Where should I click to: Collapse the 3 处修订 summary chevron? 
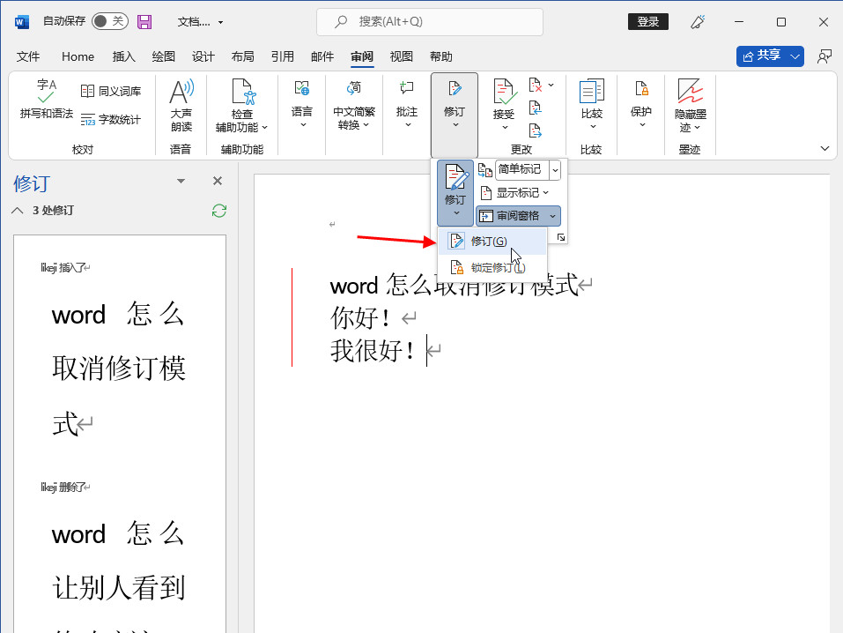coord(18,211)
